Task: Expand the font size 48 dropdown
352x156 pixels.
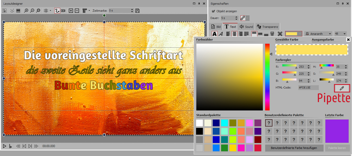Action: pyautogui.click(x=345, y=34)
